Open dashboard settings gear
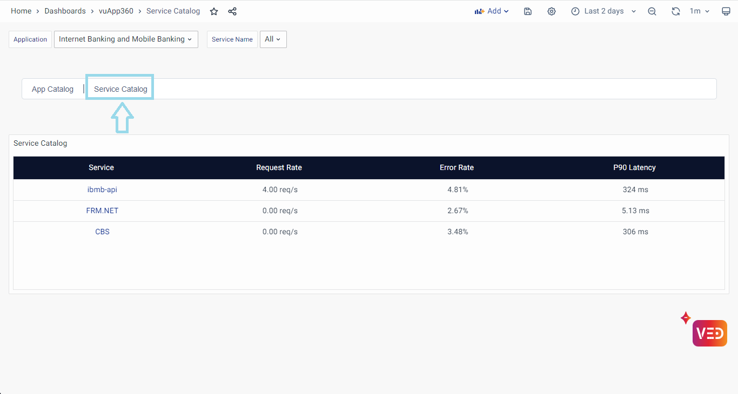This screenshot has width=738, height=394. pyautogui.click(x=551, y=11)
